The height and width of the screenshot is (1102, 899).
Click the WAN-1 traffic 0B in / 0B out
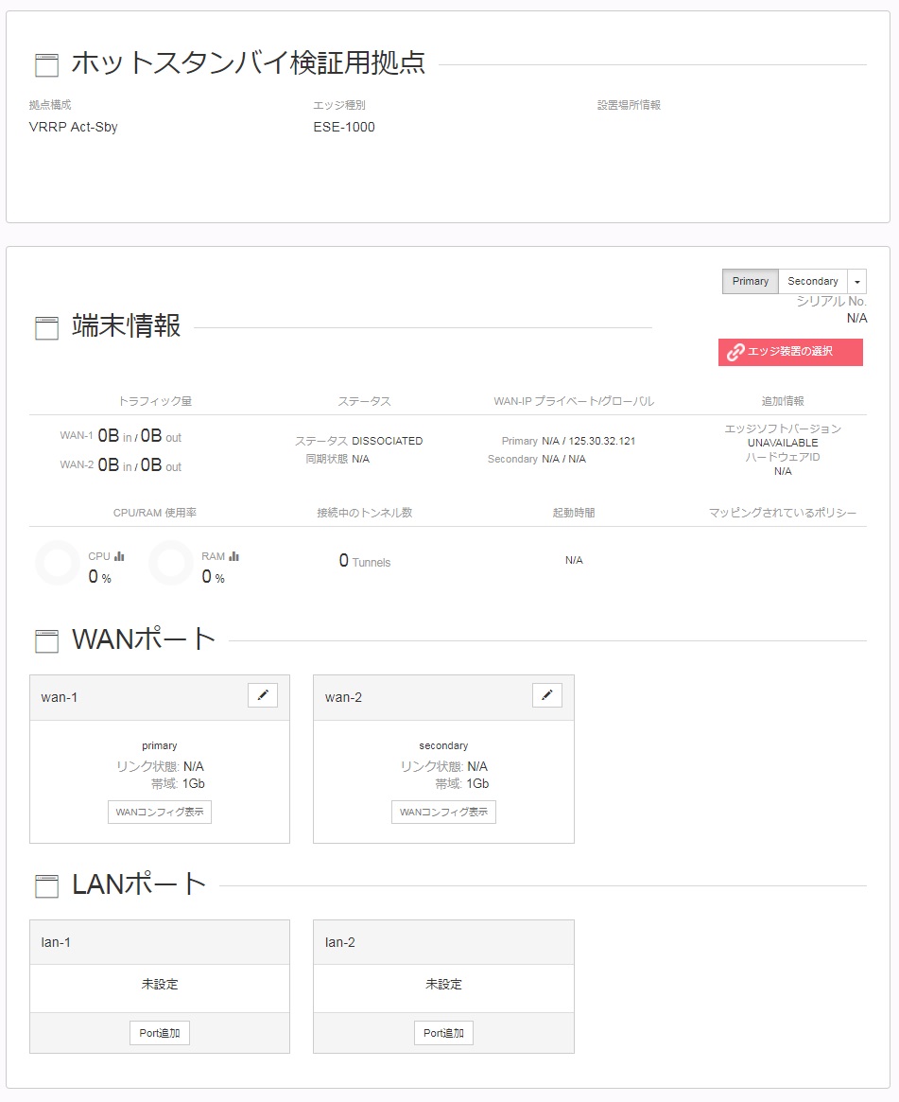click(139, 436)
